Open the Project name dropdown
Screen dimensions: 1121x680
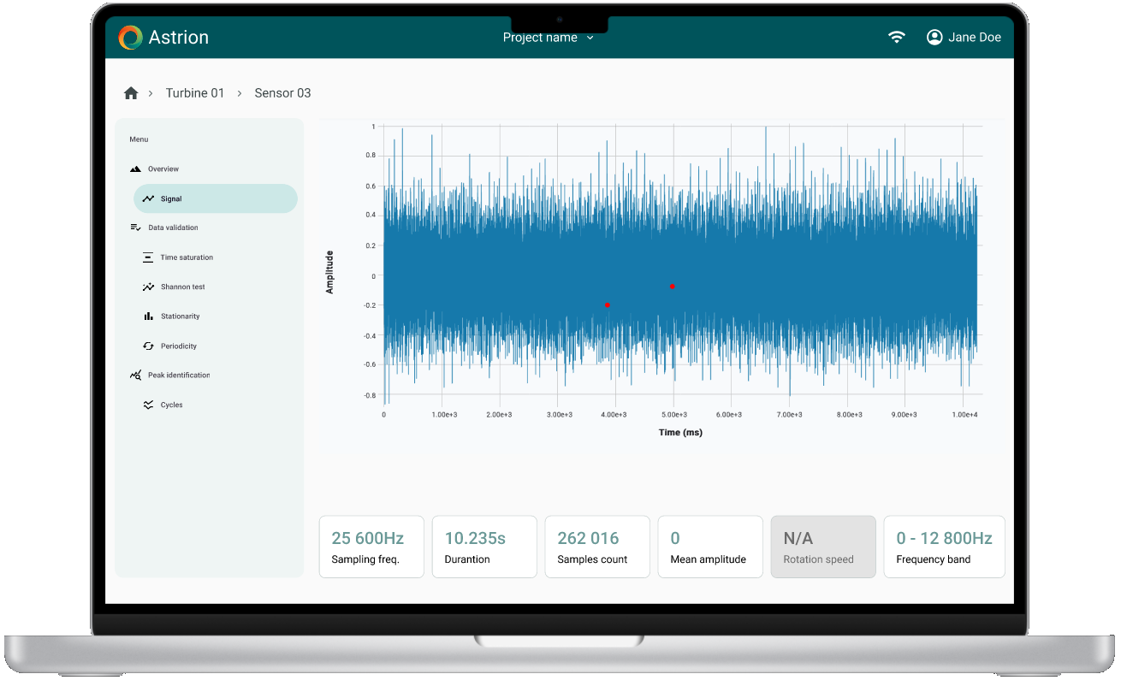pos(548,38)
